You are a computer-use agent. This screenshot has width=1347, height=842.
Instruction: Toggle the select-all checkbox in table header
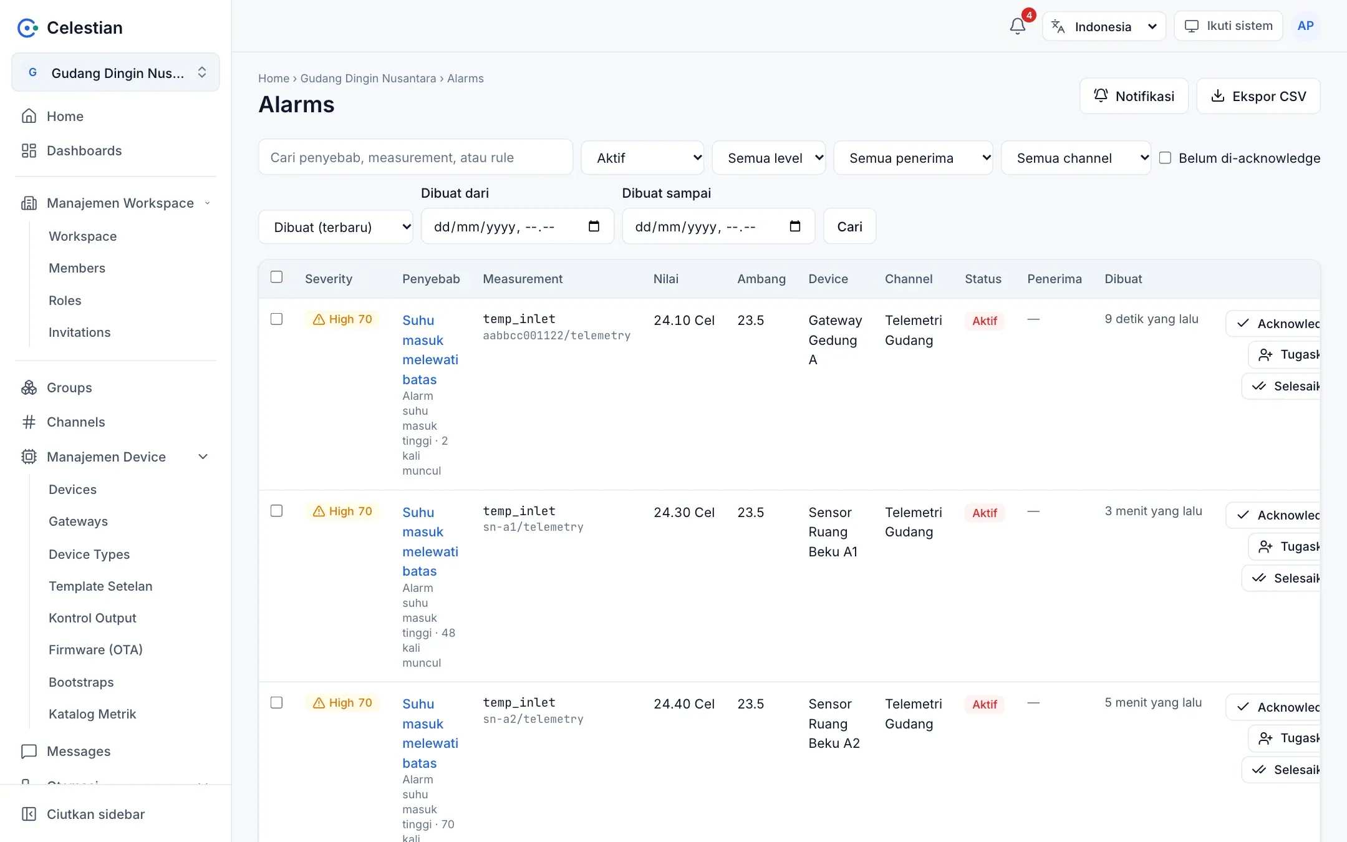[x=276, y=277]
